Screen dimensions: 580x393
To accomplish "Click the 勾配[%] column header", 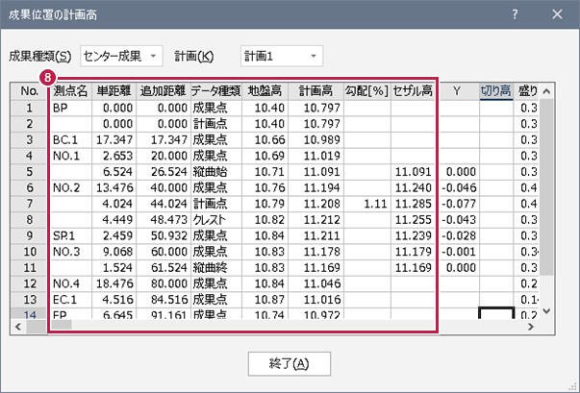I will (366, 91).
